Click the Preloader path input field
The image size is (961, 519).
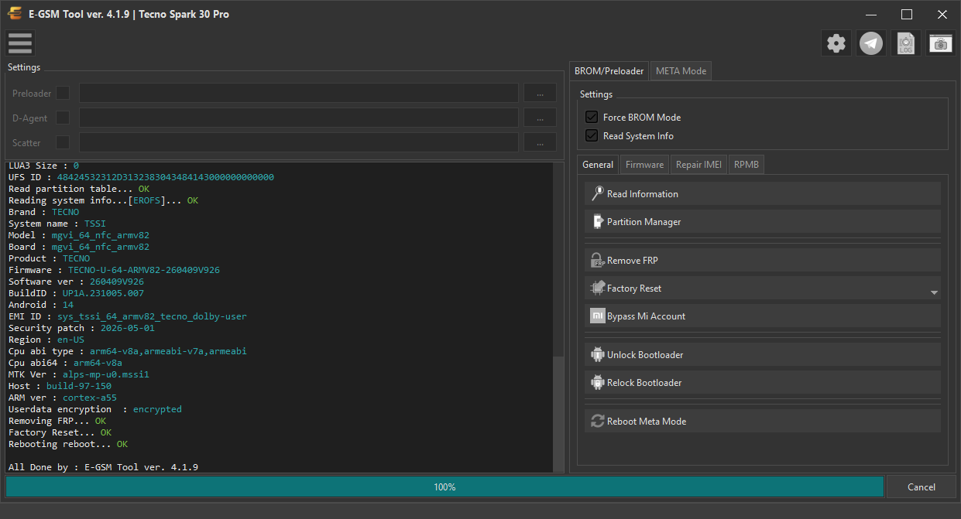(298, 93)
